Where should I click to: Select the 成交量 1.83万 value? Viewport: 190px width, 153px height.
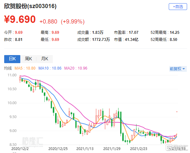coord(98,33)
